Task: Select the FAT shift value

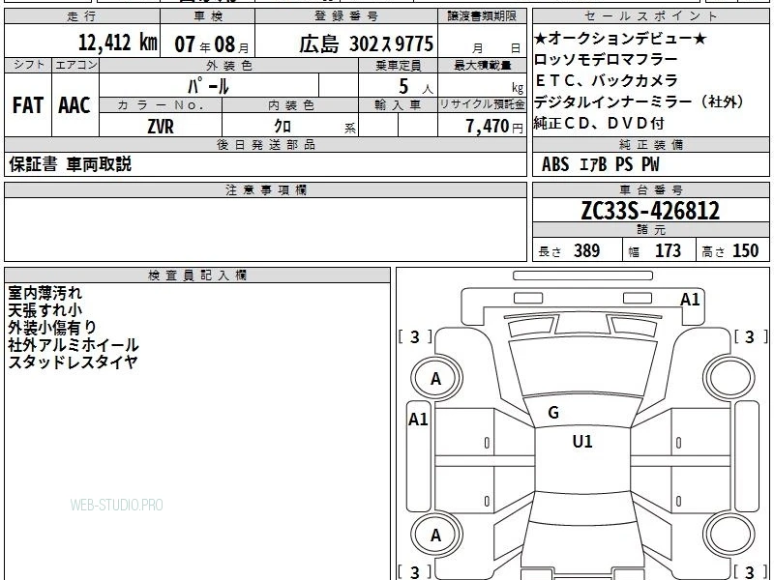Action: coord(28,105)
